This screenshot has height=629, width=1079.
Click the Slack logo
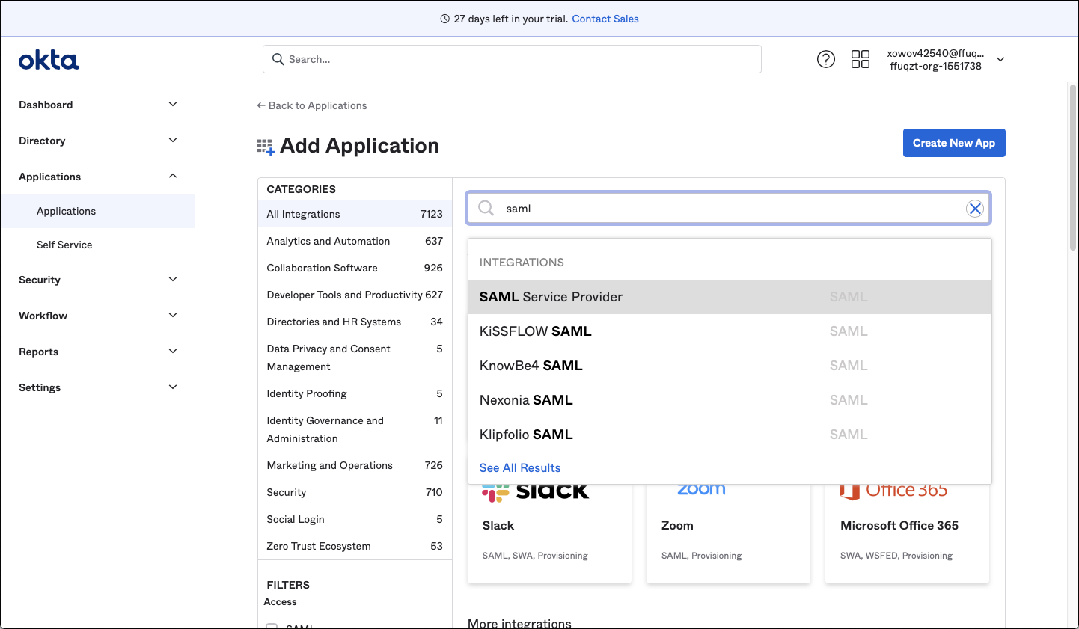coord(535,492)
